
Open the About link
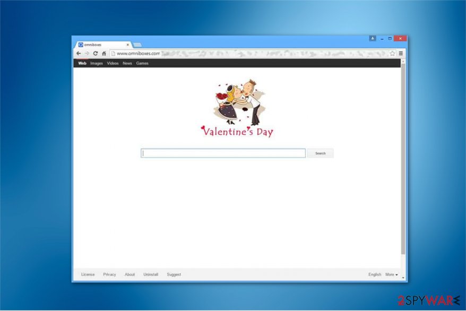(130, 274)
